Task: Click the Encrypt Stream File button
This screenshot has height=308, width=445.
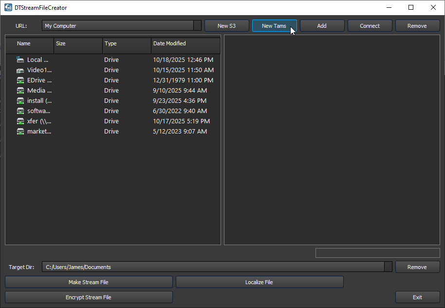Action: (89, 297)
